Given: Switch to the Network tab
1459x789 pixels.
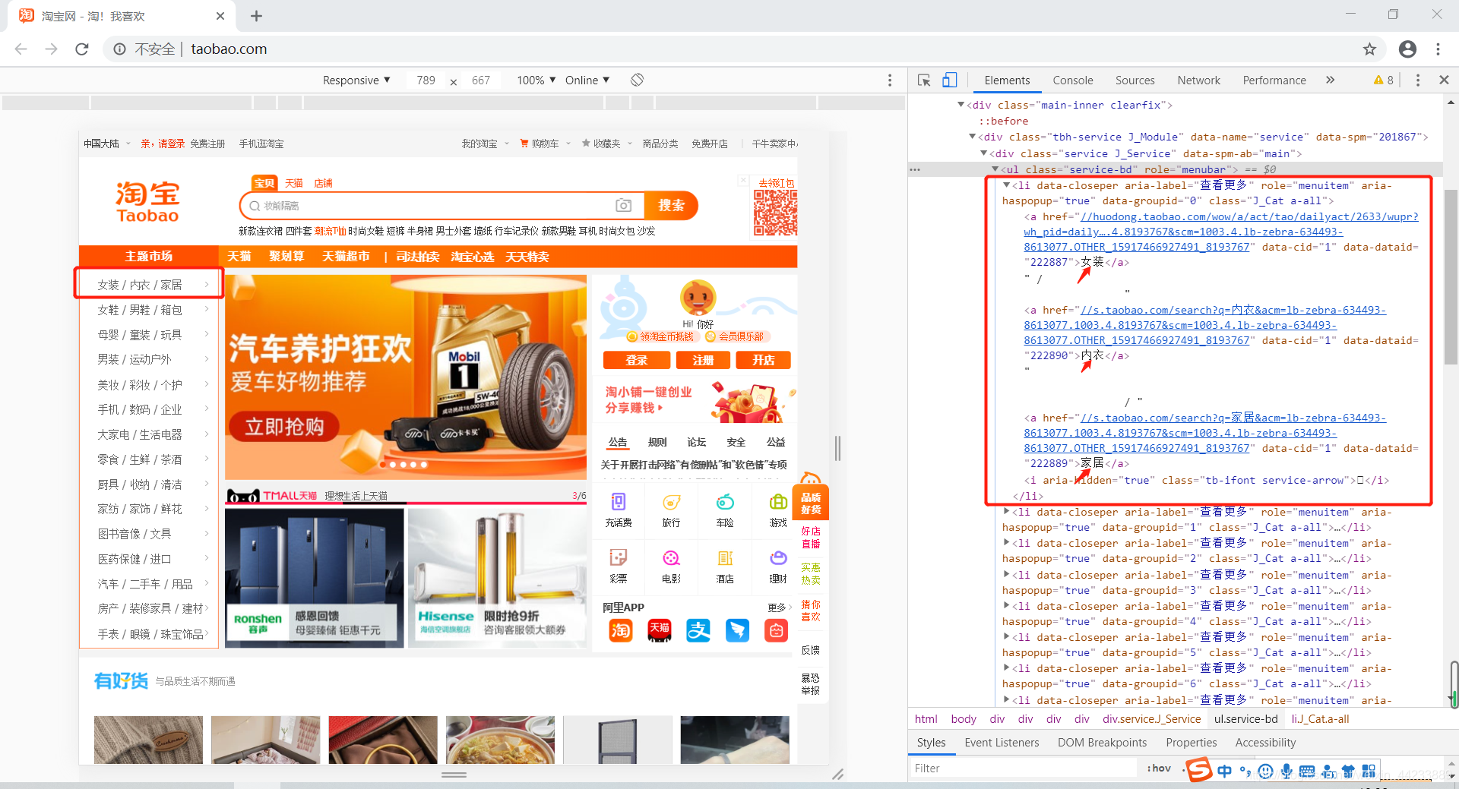Looking at the screenshot, I should tap(1198, 80).
